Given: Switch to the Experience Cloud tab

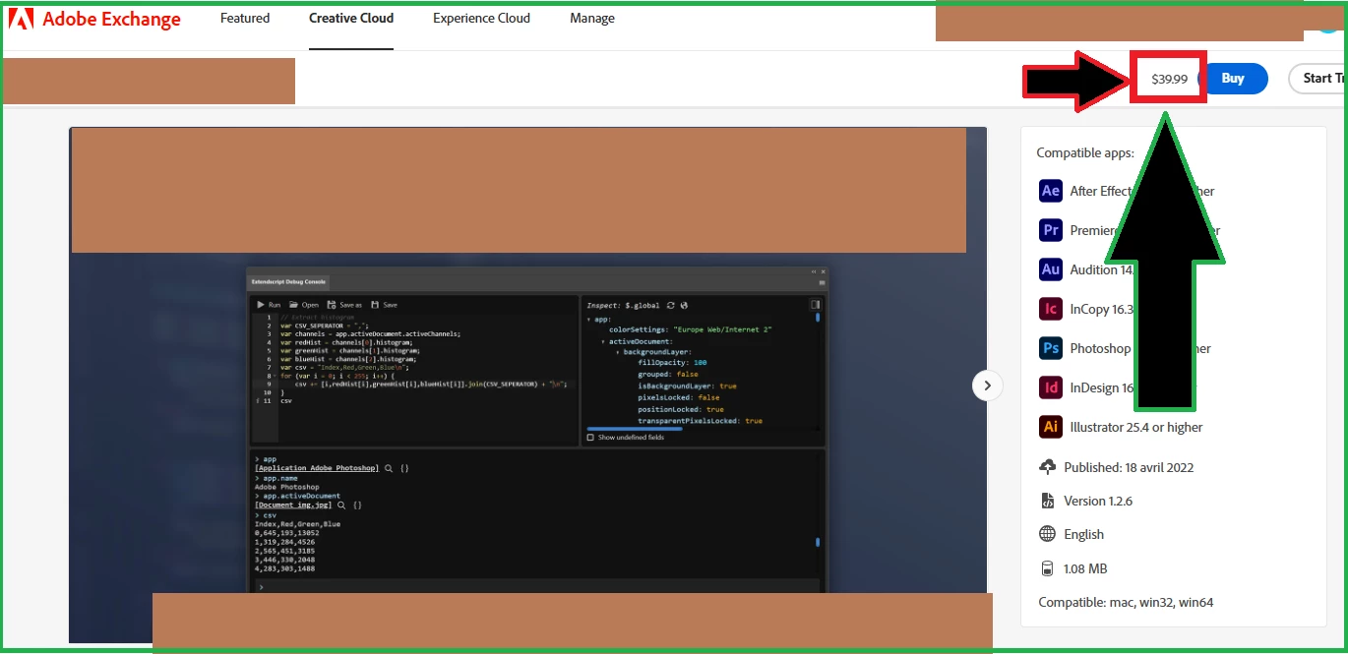Looking at the screenshot, I should click(481, 19).
